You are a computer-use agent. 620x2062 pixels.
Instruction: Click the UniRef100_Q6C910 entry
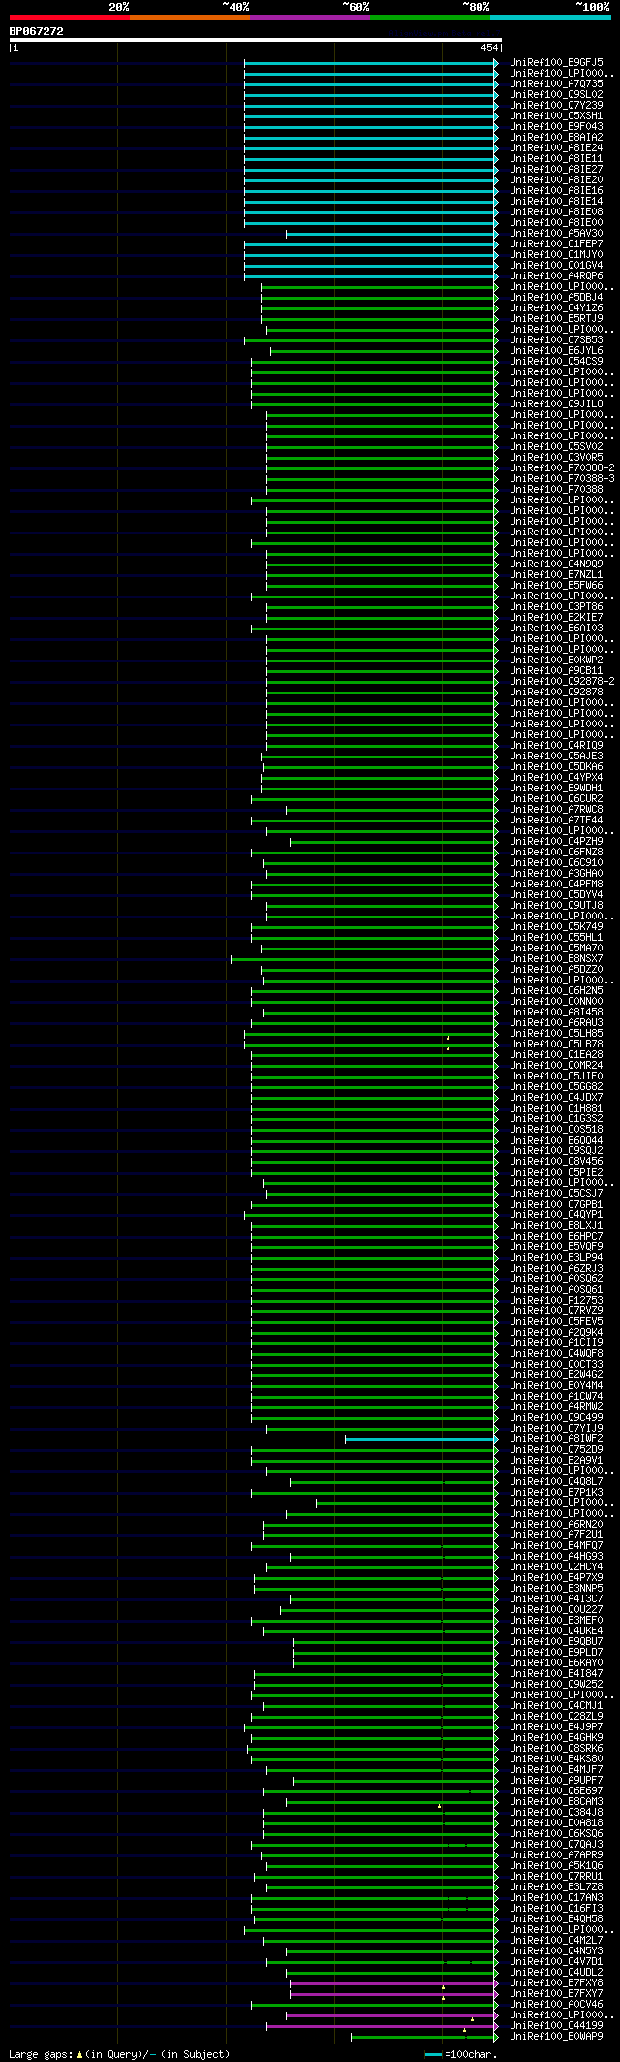pyautogui.click(x=557, y=862)
